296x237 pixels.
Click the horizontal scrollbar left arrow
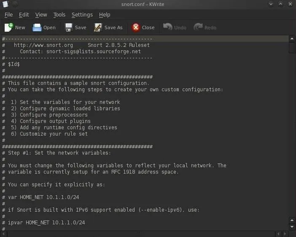pos(4,234)
